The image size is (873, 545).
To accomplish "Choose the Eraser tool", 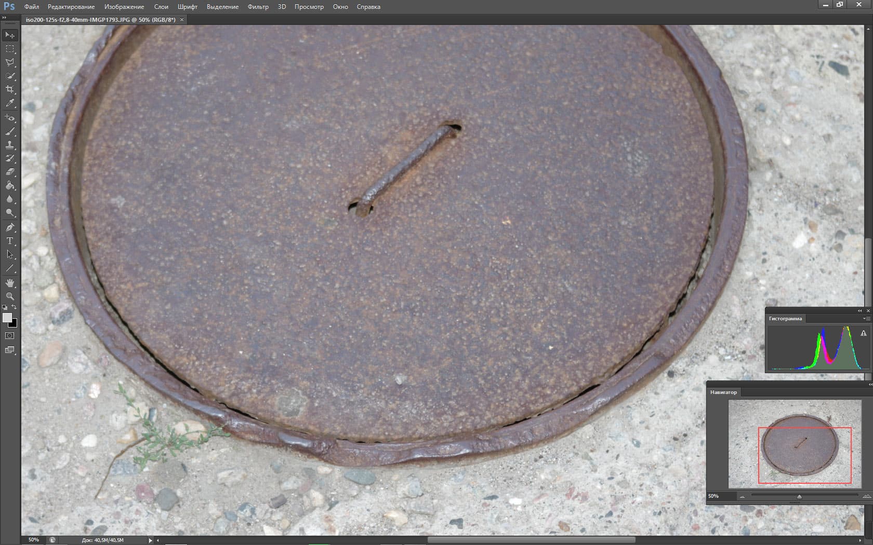I will click(10, 172).
